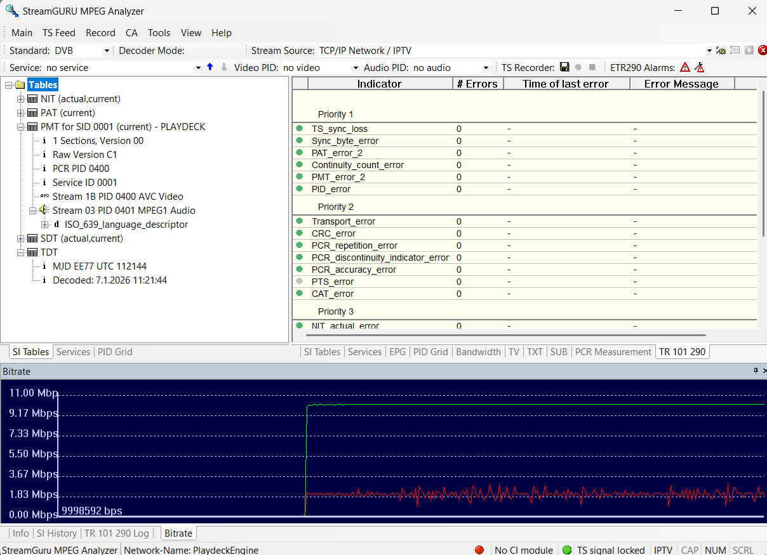Open the Video PID dropdown
The image size is (767, 555).
355,68
